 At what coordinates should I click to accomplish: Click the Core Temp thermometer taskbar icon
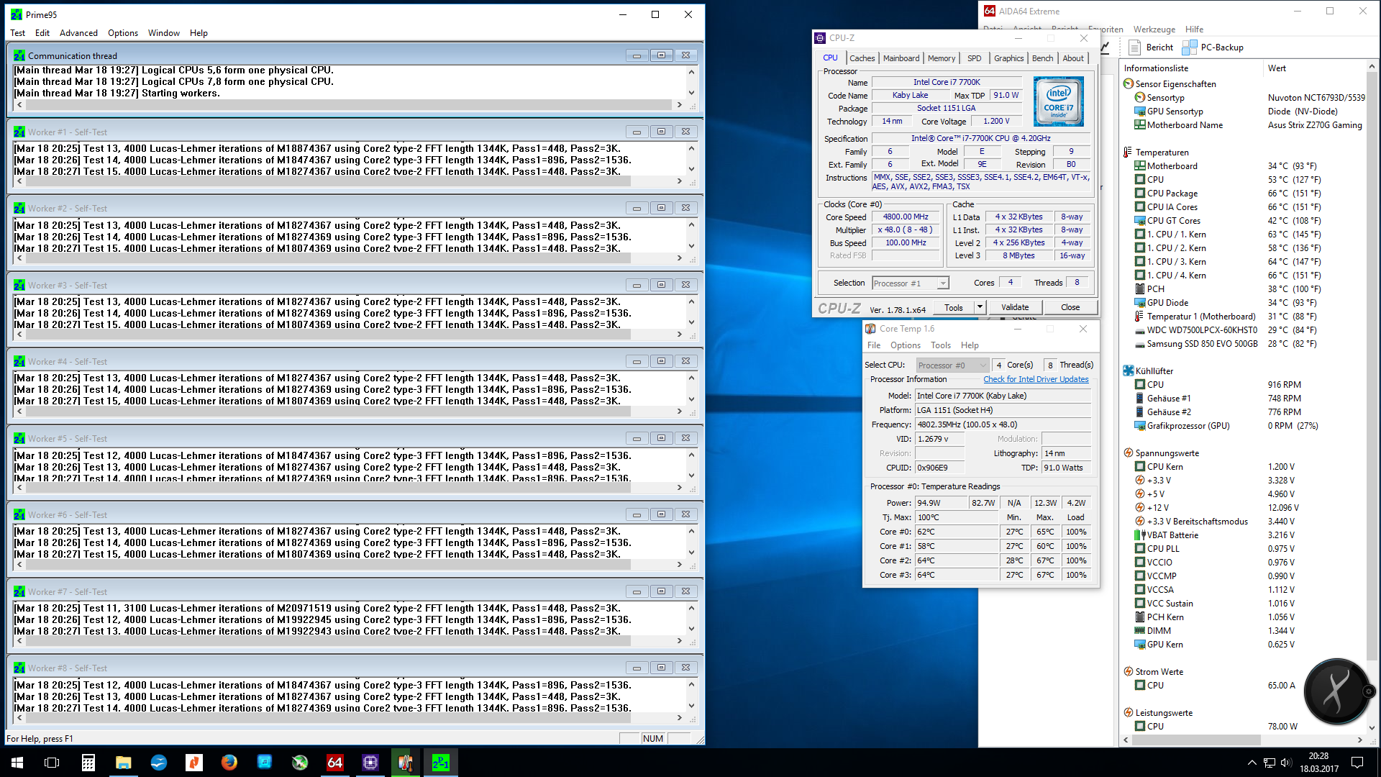pos(406,763)
